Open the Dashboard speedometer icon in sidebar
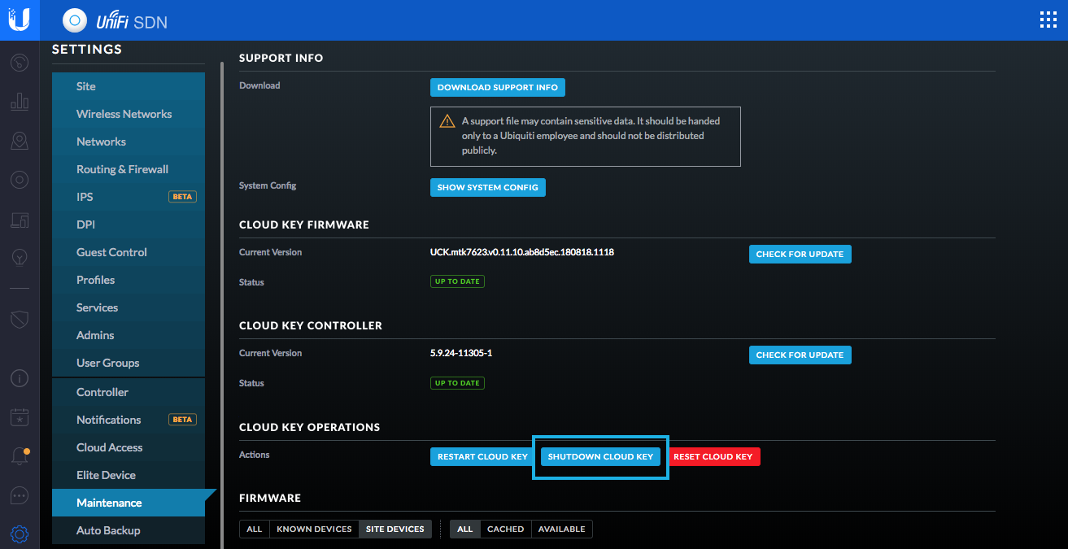The image size is (1068, 549). (19, 63)
